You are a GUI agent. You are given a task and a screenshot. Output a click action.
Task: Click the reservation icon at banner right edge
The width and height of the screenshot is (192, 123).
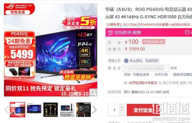click(x=187, y=32)
